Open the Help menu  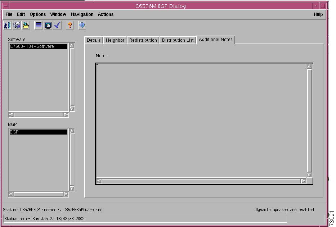(x=318, y=14)
